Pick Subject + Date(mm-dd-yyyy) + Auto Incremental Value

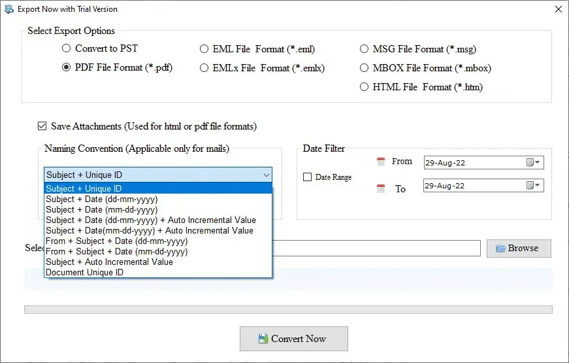[x=158, y=231]
